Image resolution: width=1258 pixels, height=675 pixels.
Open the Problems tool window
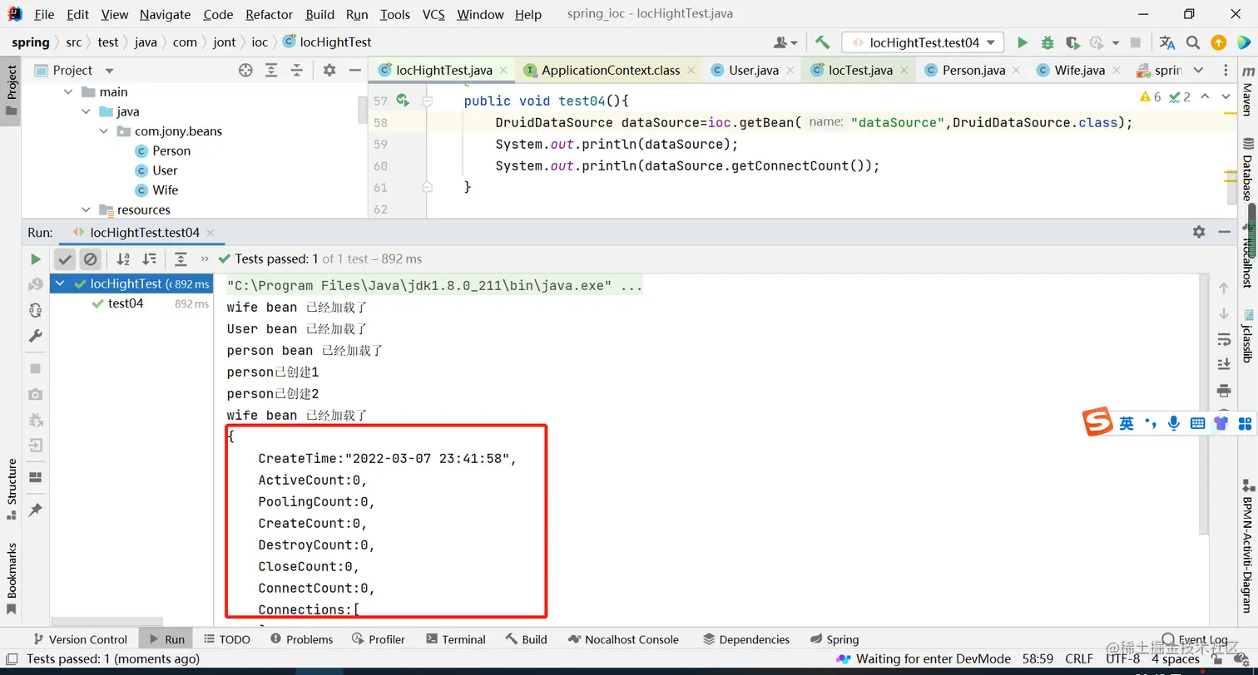[301, 639]
